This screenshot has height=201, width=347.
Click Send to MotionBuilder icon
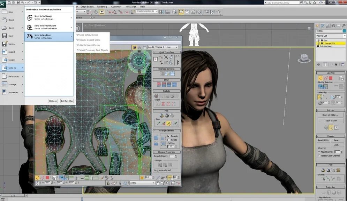click(29, 27)
